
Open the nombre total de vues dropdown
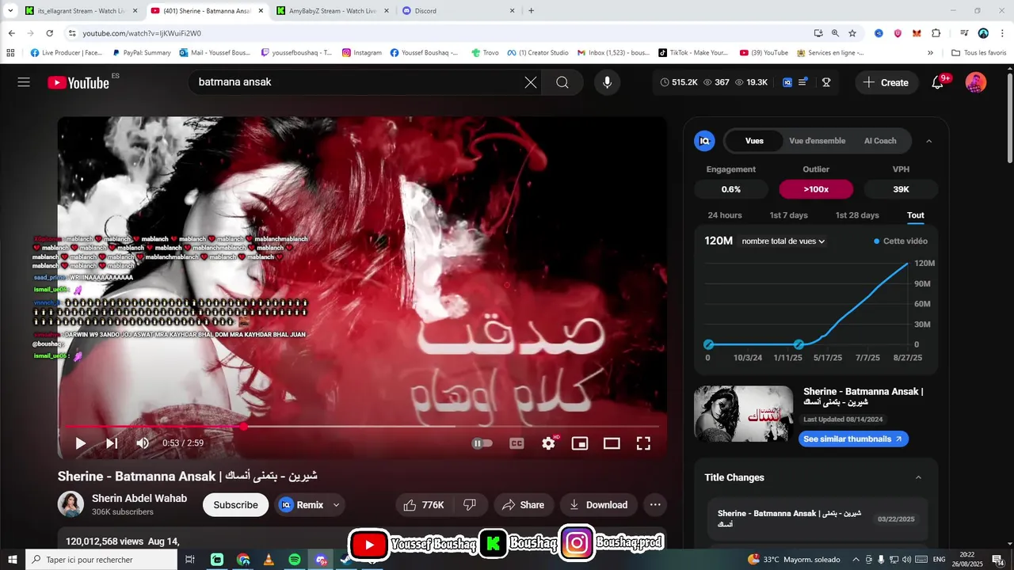(x=783, y=241)
